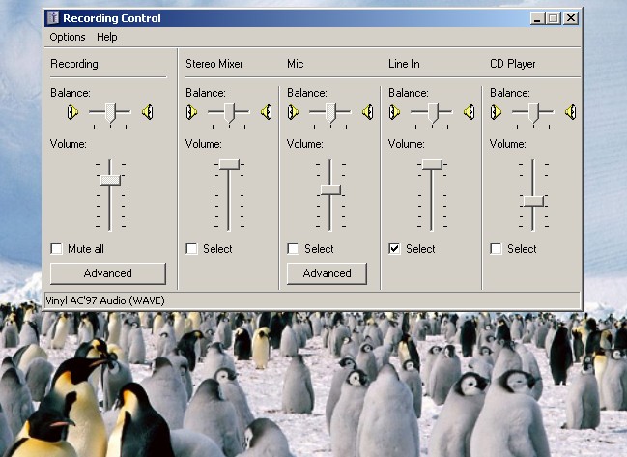627x457 pixels.
Task: Click the Recording Control title bar
Action: click(312, 18)
